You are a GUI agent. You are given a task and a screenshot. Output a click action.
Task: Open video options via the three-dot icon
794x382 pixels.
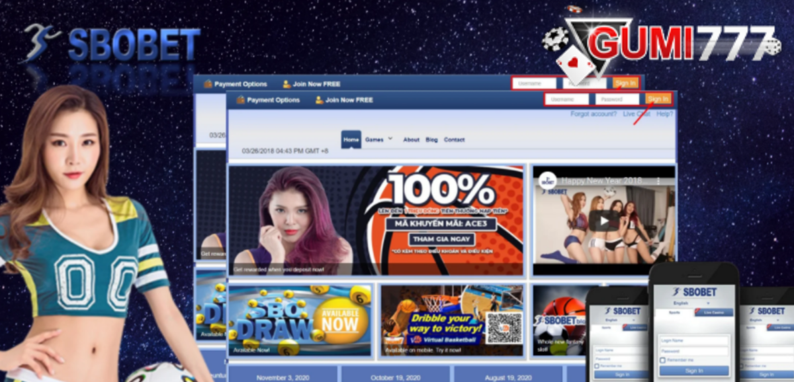[x=658, y=180]
